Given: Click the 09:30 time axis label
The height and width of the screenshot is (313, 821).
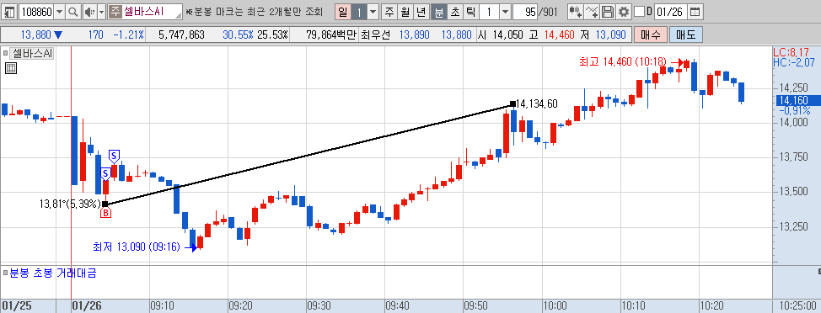Looking at the screenshot, I should click(319, 305).
